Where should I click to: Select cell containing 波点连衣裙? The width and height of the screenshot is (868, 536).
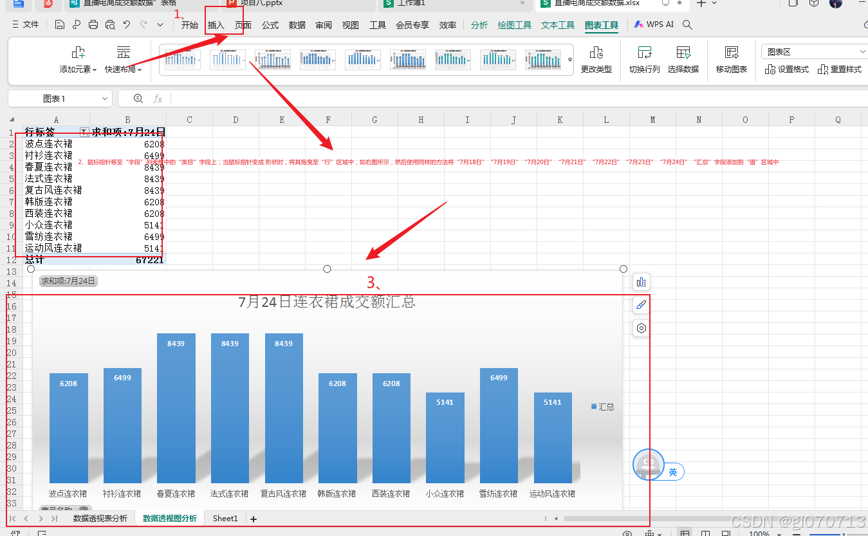pyautogui.click(x=56, y=143)
